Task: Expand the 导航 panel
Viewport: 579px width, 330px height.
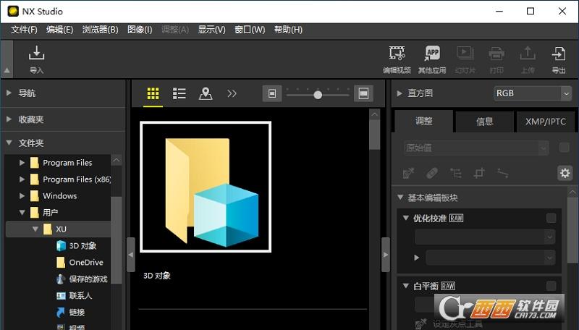Action: coord(9,93)
